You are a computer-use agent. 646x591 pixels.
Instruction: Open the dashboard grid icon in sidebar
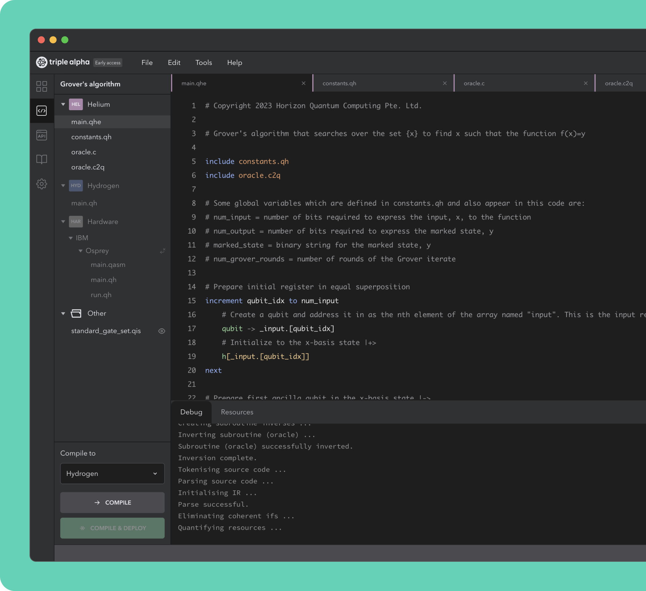tap(42, 86)
